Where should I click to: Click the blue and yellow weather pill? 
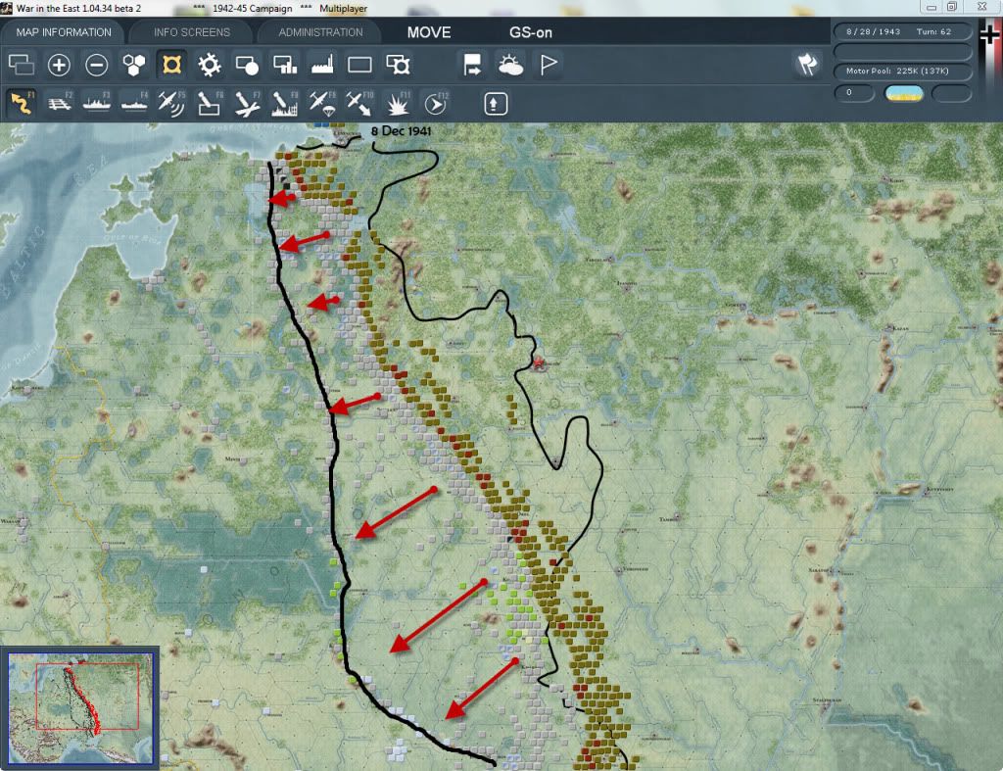903,93
